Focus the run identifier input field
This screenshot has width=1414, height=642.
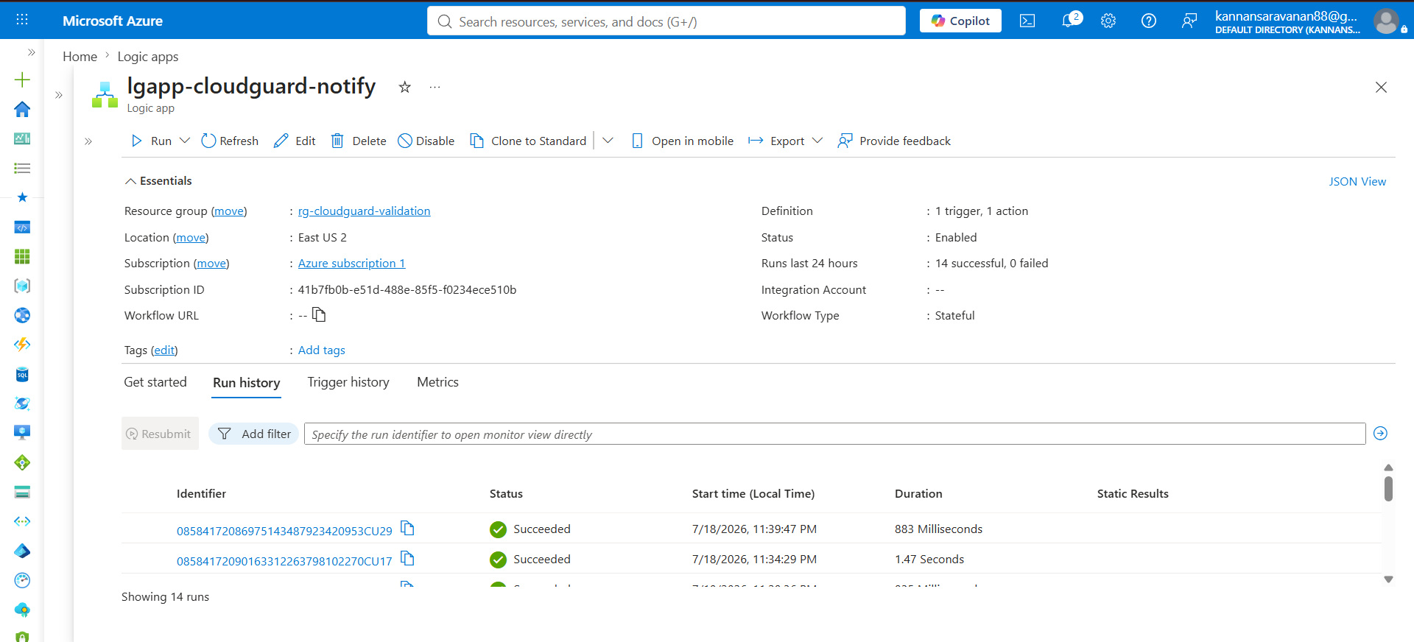tap(835, 434)
